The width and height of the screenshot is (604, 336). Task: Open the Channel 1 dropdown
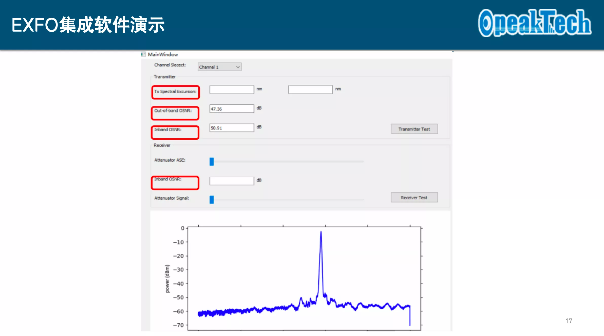tap(219, 67)
